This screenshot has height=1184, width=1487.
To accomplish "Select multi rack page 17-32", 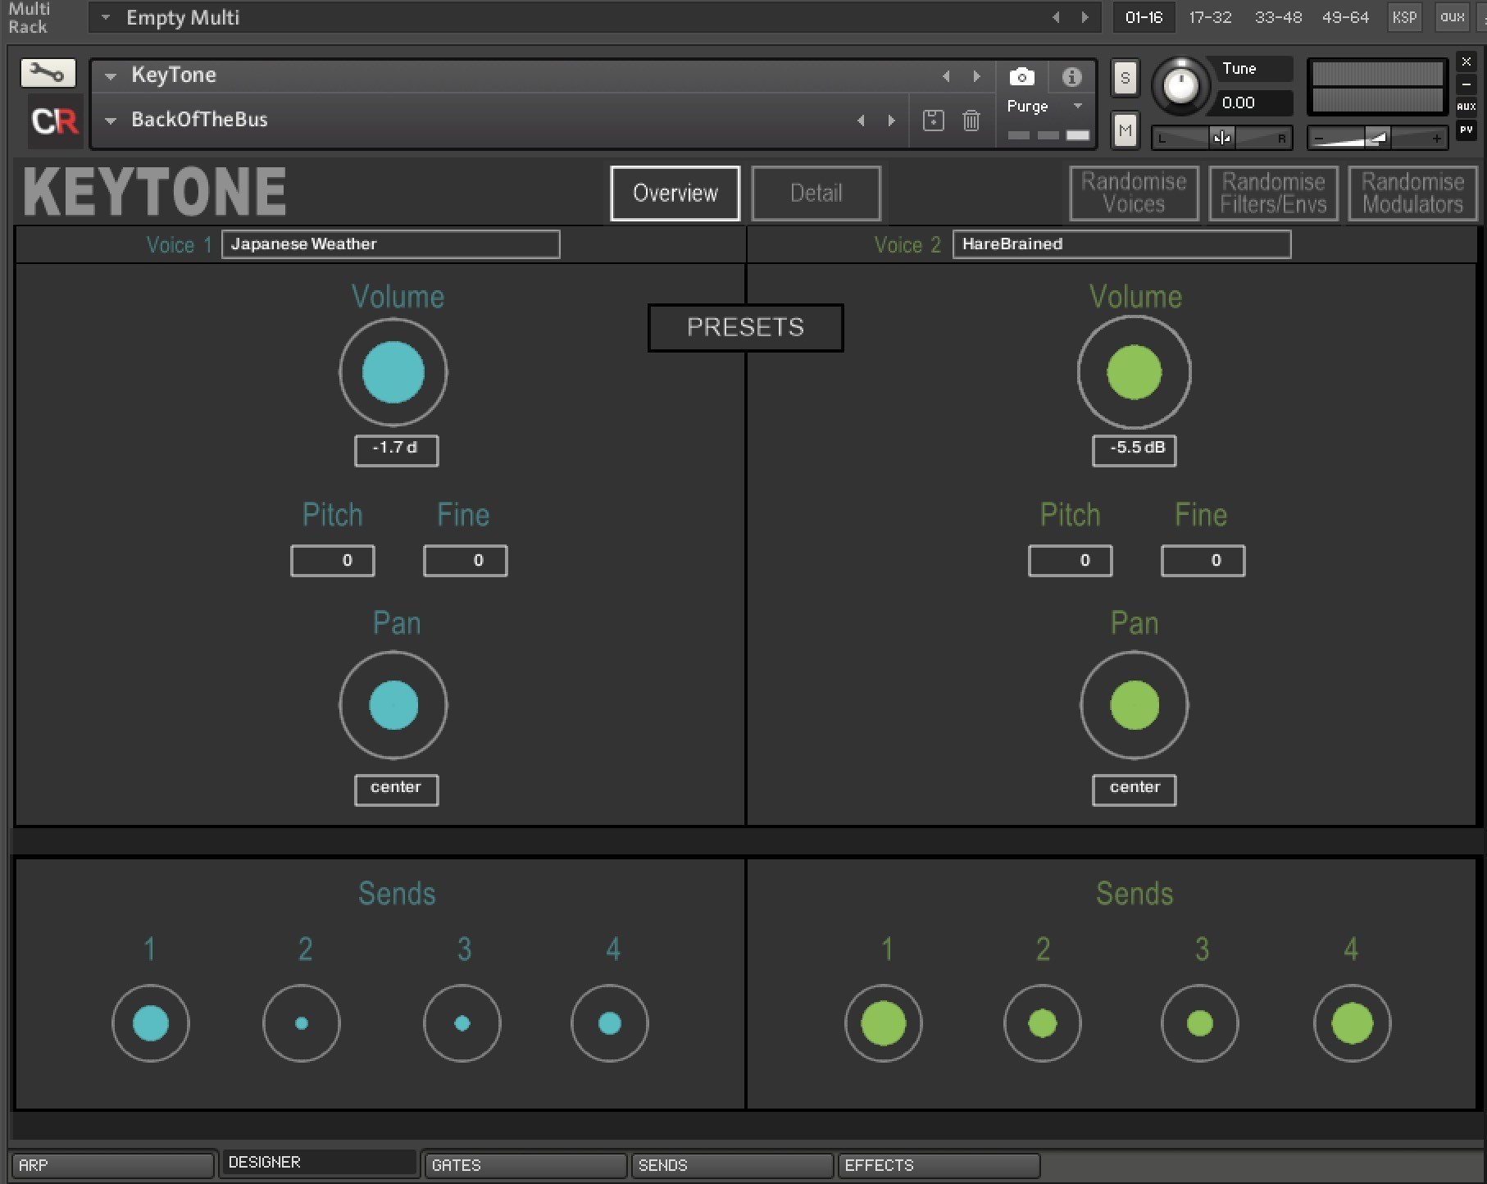I will tap(1210, 17).
